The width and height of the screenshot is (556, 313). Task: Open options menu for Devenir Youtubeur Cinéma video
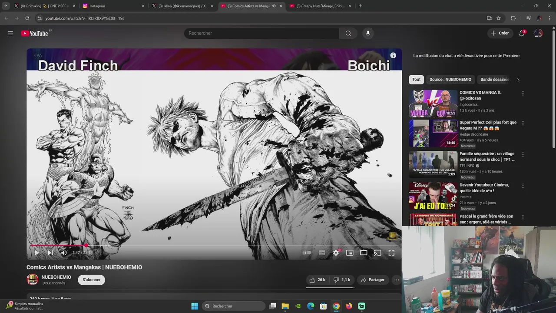(x=523, y=186)
